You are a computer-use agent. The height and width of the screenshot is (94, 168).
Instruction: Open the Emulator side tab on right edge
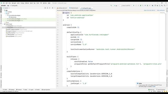[x=167, y=73]
